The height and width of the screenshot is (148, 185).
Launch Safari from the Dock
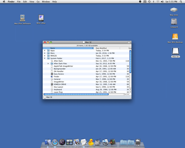pyautogui.click(x=55, y=142)
